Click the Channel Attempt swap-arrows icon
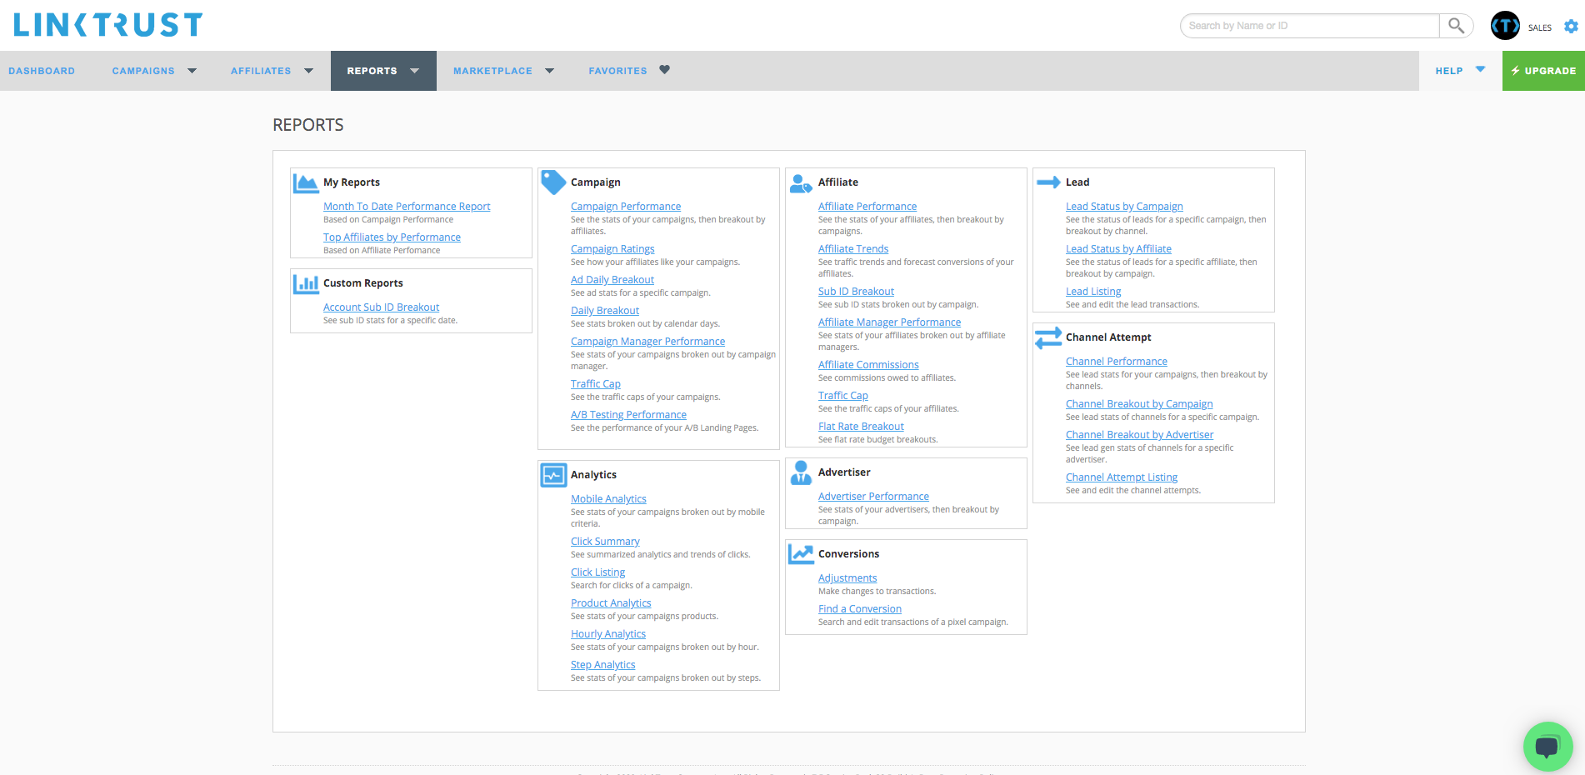This screenshot has height=775, width=1585. coord(1048,337)
